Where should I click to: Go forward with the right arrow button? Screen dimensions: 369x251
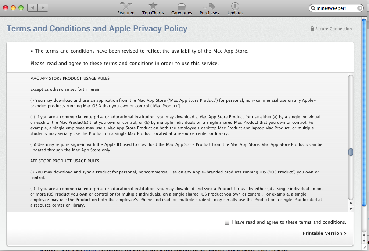click(x=43, y=8)
